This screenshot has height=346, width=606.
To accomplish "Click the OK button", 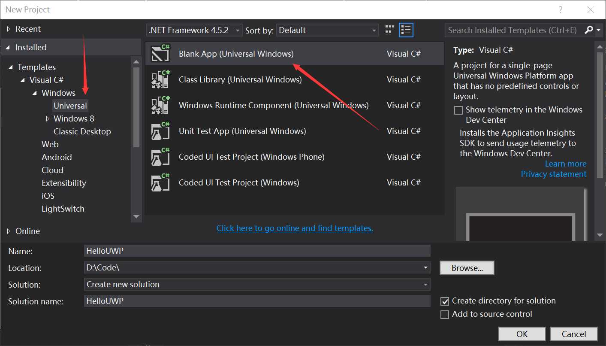I will (522, 334).
